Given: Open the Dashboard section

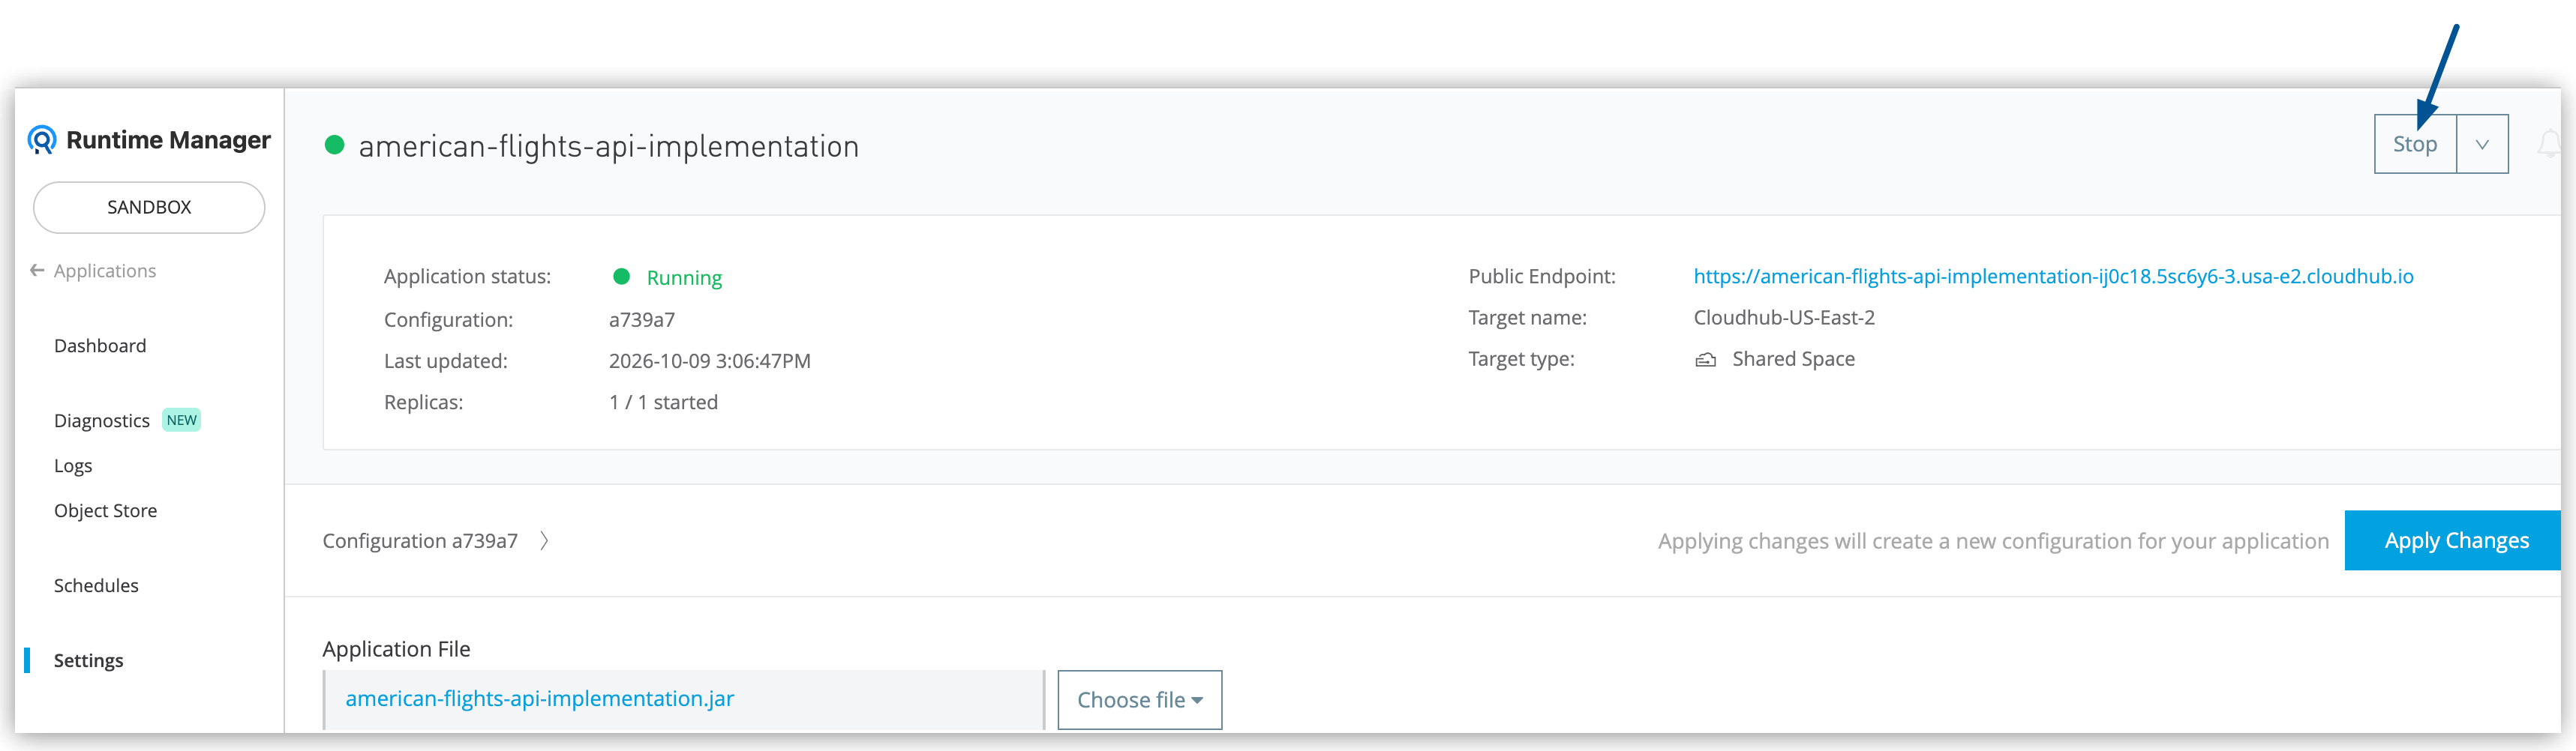Looking at the screenshot, I should coord(100,346).
